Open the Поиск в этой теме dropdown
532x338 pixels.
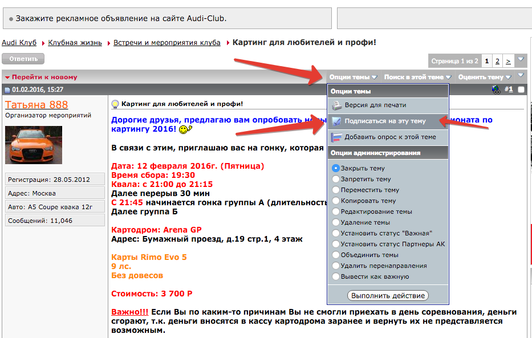coord(417,78)
